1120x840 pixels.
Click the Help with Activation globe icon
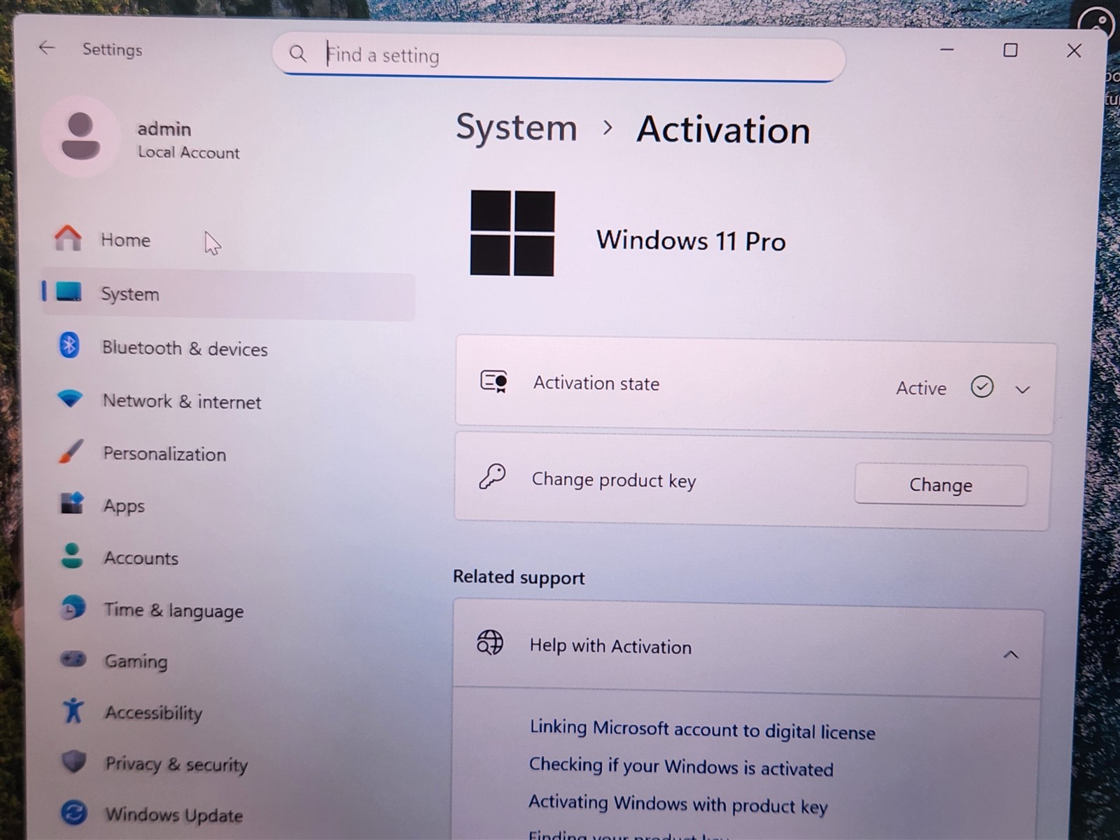tap(490, 642)
